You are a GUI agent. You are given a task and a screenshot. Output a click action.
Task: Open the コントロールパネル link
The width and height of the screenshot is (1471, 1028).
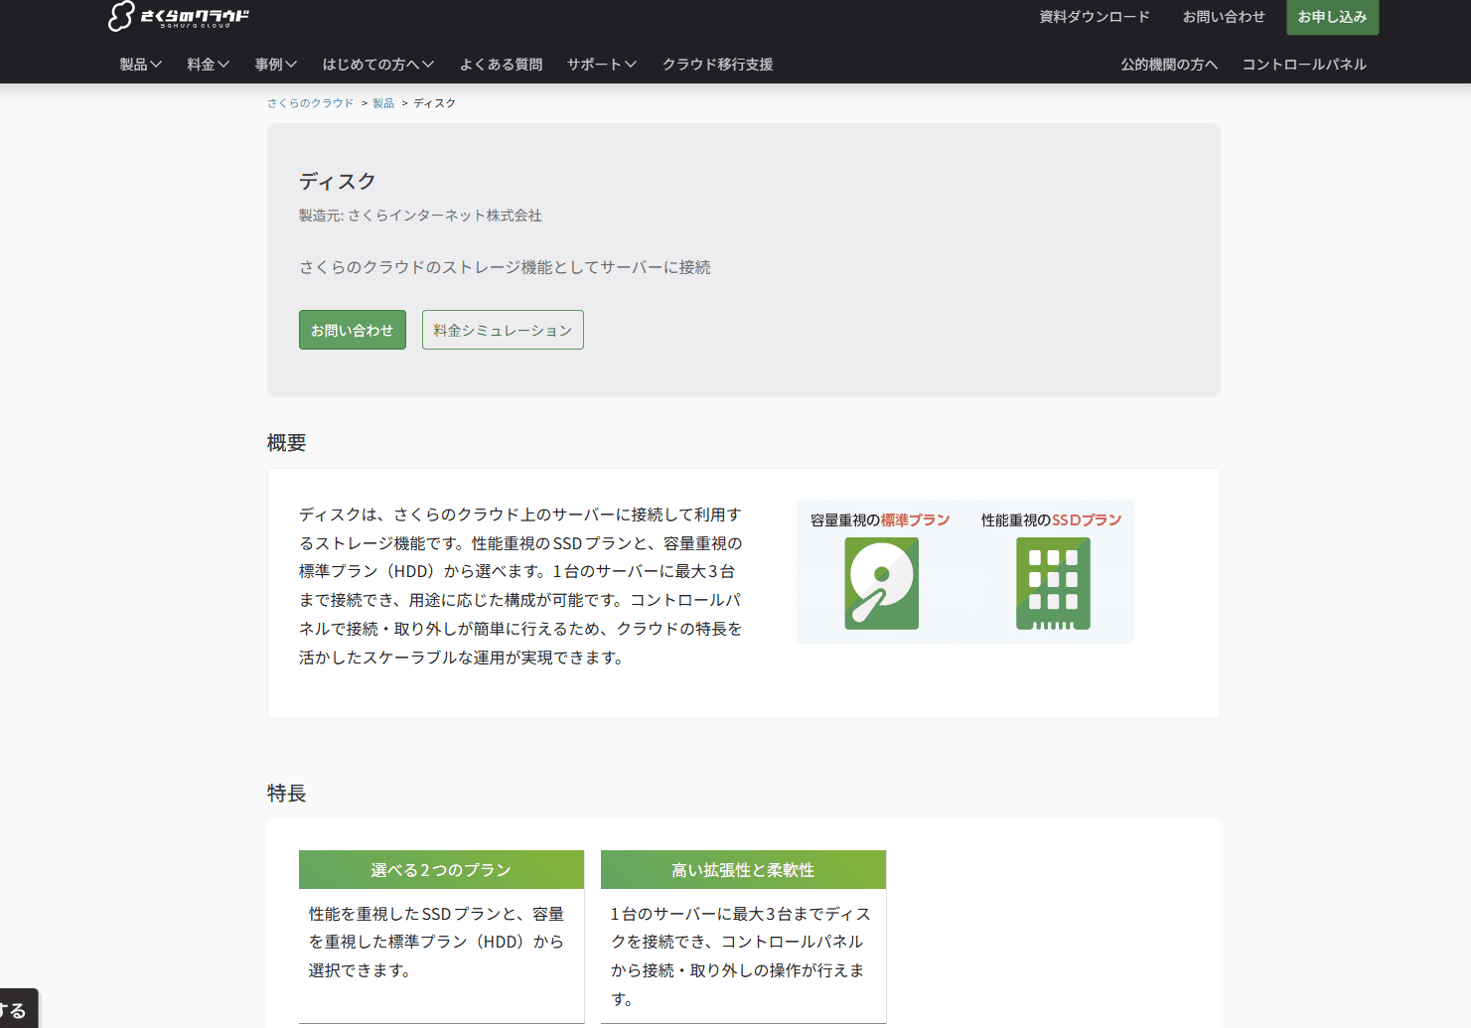(1304, 64)
